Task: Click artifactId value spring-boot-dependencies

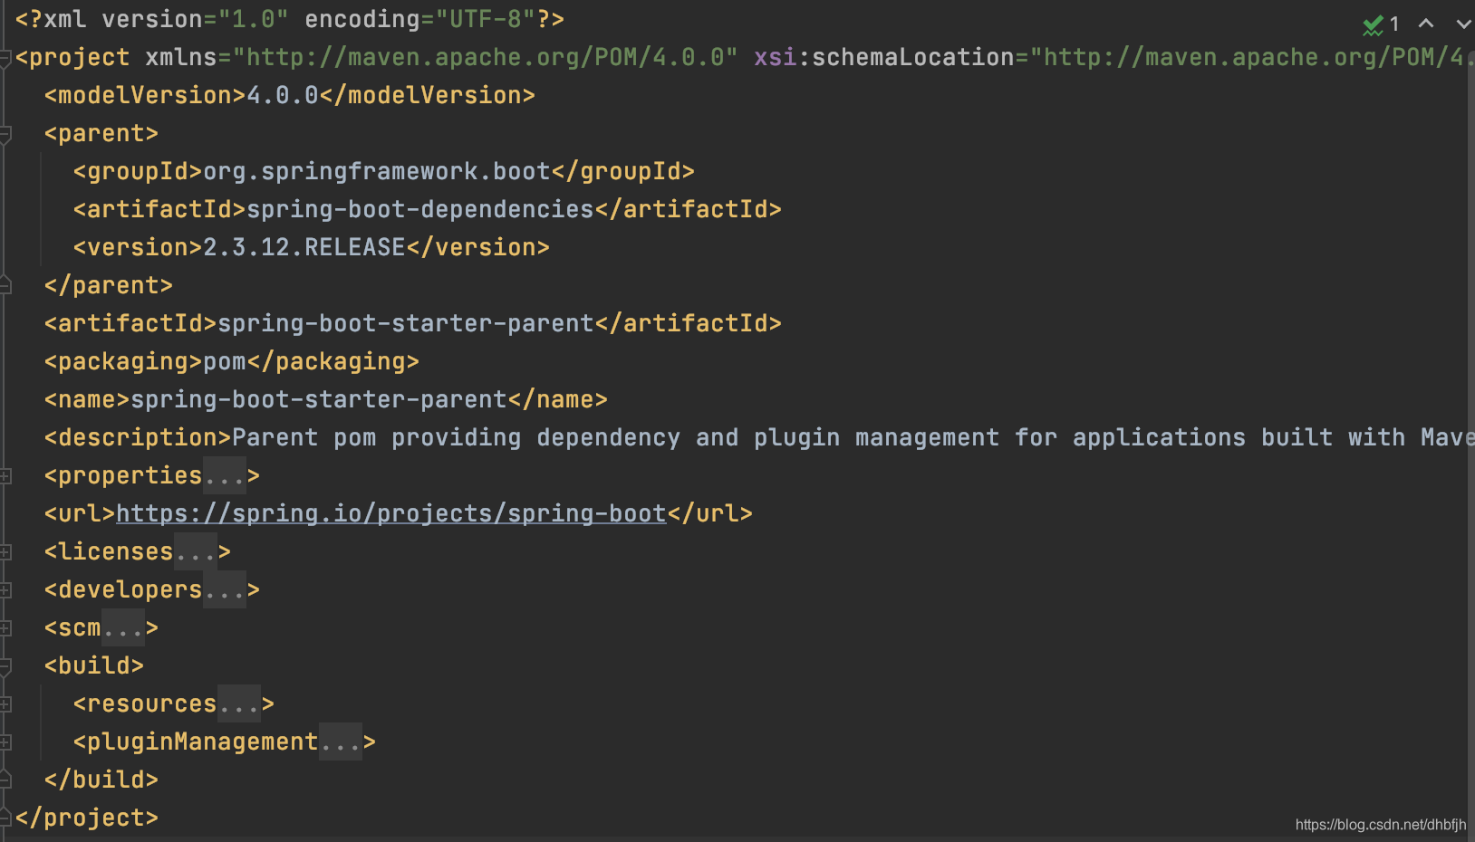Action: (420, 209)
